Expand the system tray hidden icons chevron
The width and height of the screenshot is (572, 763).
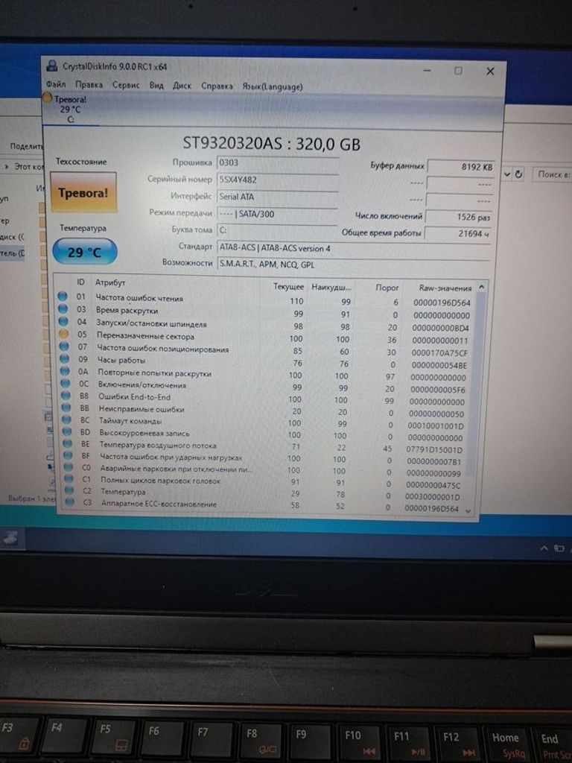544,548
